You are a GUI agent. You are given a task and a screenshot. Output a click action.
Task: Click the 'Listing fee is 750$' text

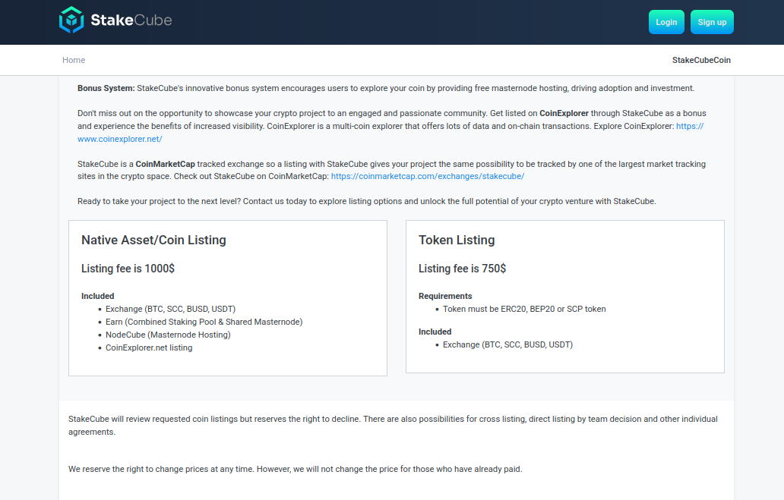click(x=462, y=269)
